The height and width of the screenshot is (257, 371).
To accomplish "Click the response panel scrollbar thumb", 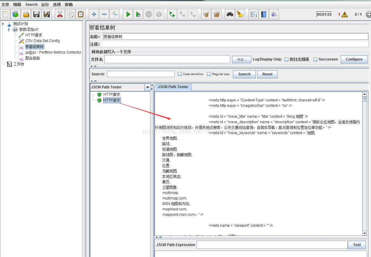I will point(365,99).
